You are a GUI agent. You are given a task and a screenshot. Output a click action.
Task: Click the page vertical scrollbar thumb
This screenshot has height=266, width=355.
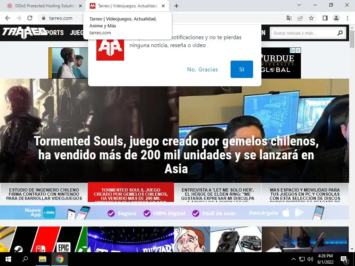click(x=352, y=39)
